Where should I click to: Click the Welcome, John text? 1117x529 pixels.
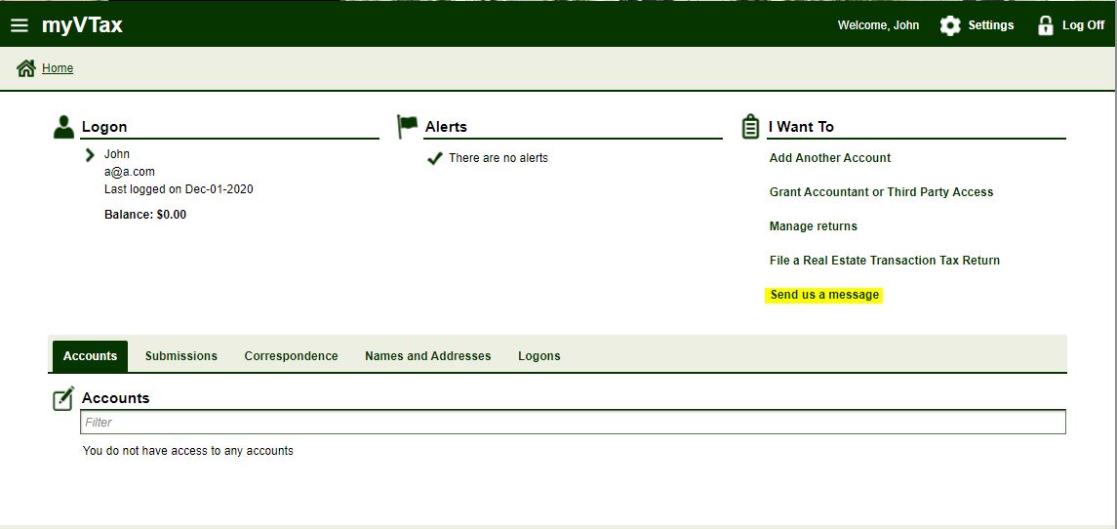click(x=878, y=25)
